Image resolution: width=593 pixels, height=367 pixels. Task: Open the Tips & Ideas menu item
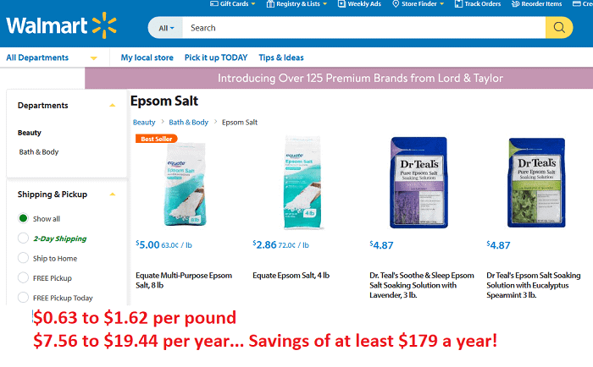click(x=280, y=58)
